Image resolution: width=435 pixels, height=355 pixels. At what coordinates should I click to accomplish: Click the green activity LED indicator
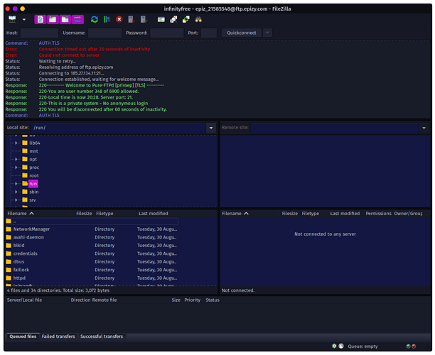click(409, 346)
